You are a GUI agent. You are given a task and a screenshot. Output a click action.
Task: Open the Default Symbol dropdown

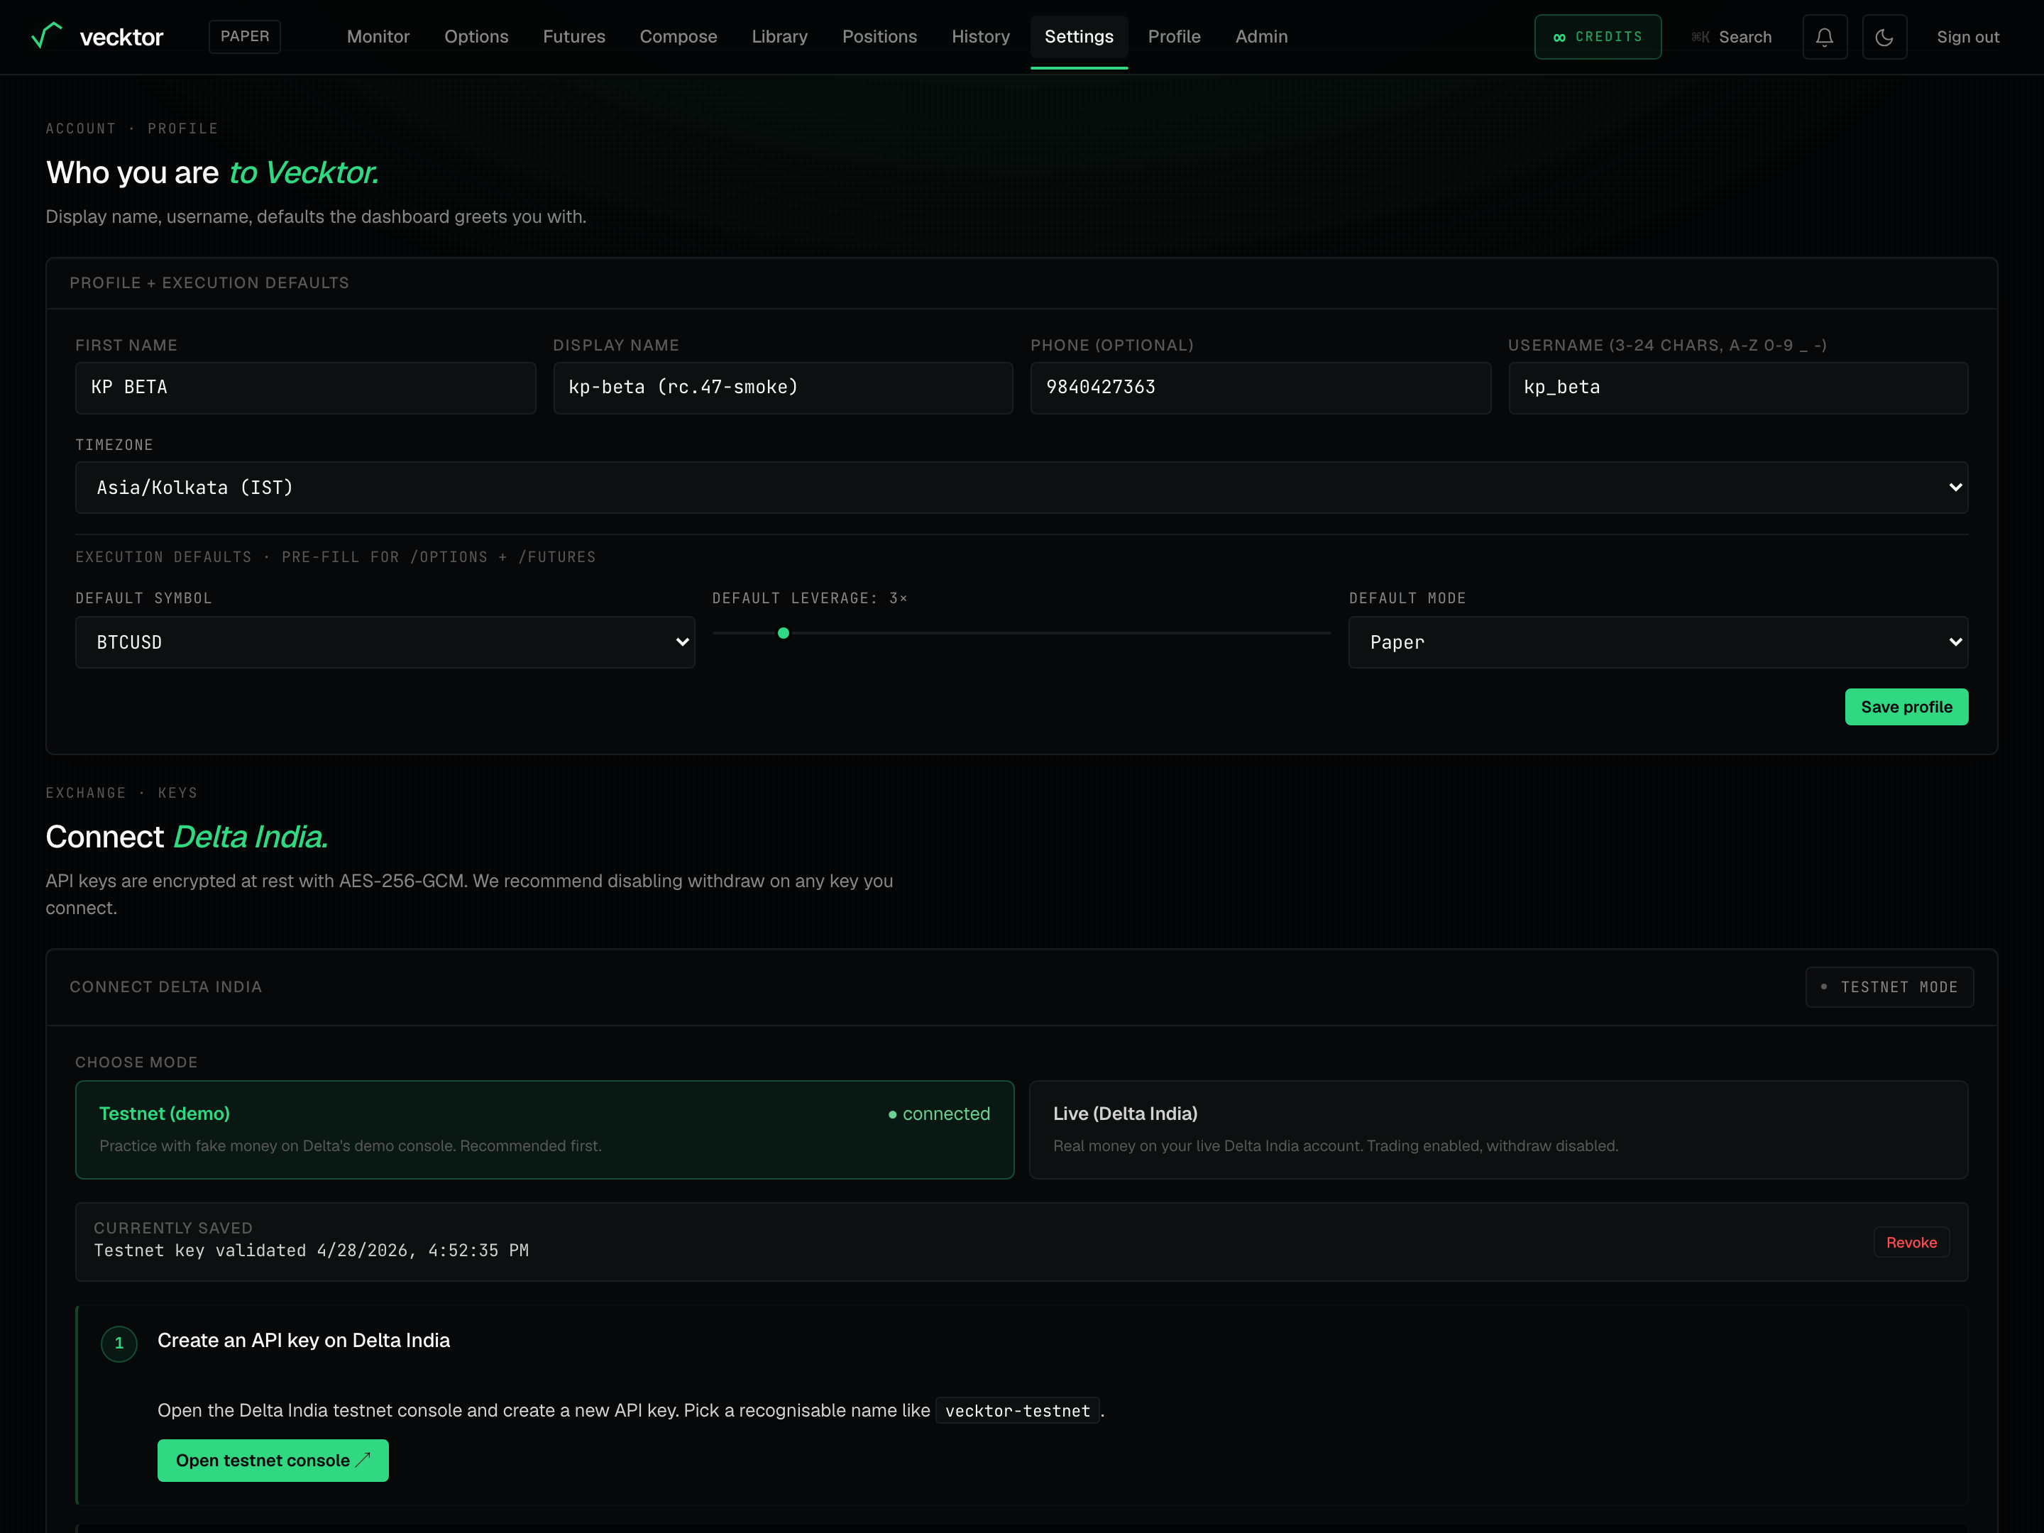click(385, 642)
